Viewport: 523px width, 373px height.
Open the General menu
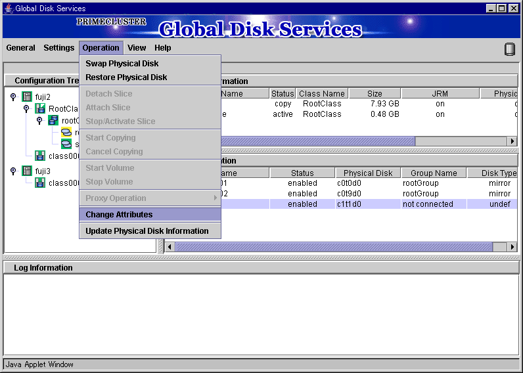[x=20, y=48]
